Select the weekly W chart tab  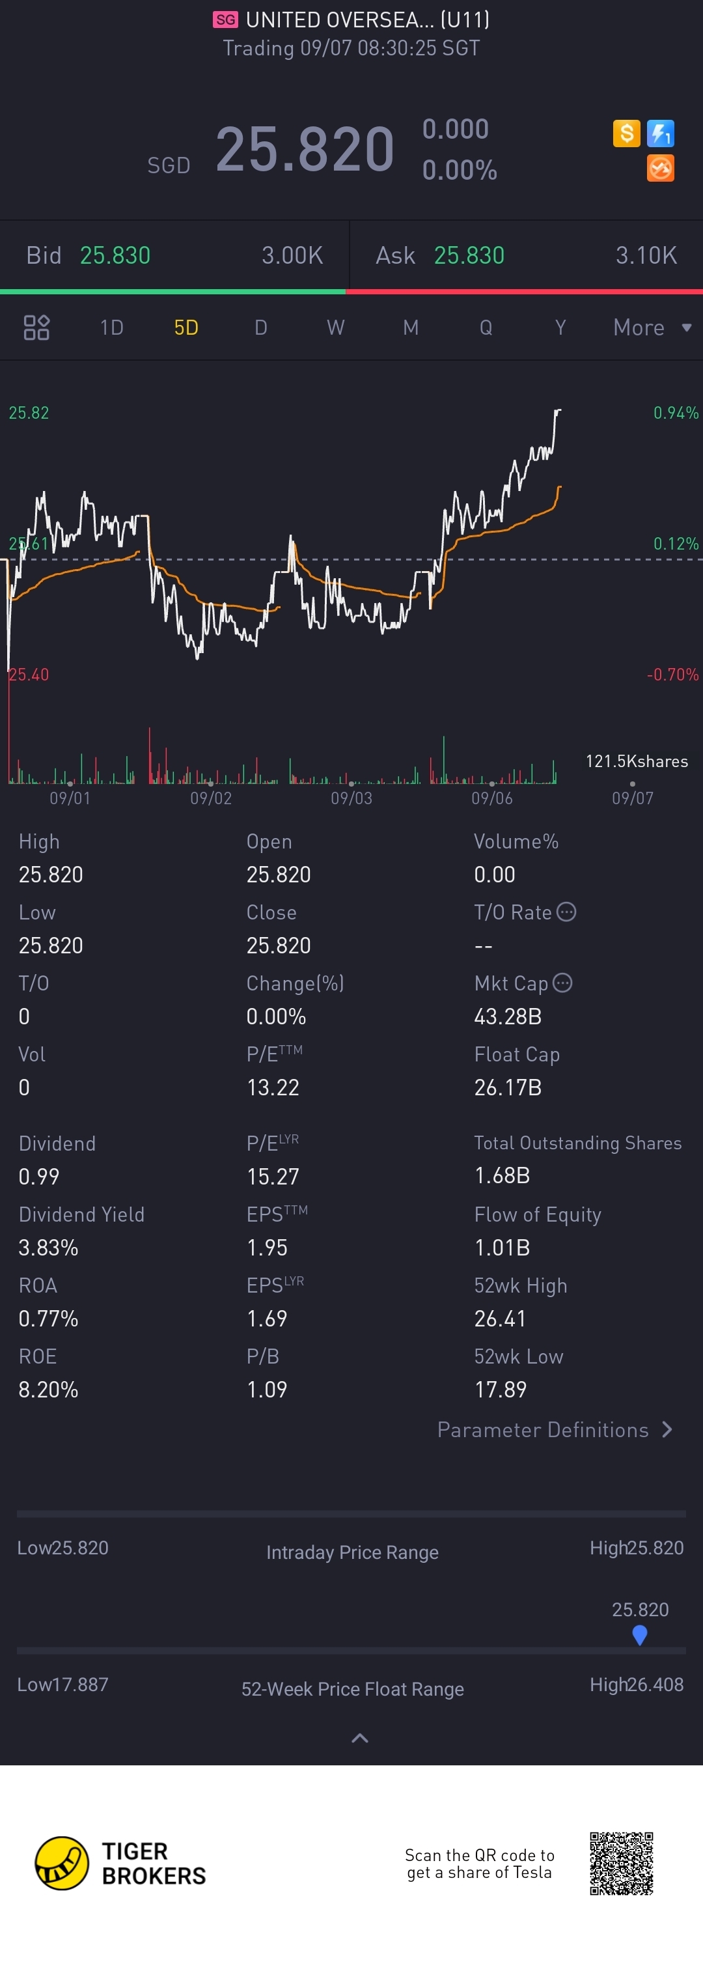(x=336, y=328)
